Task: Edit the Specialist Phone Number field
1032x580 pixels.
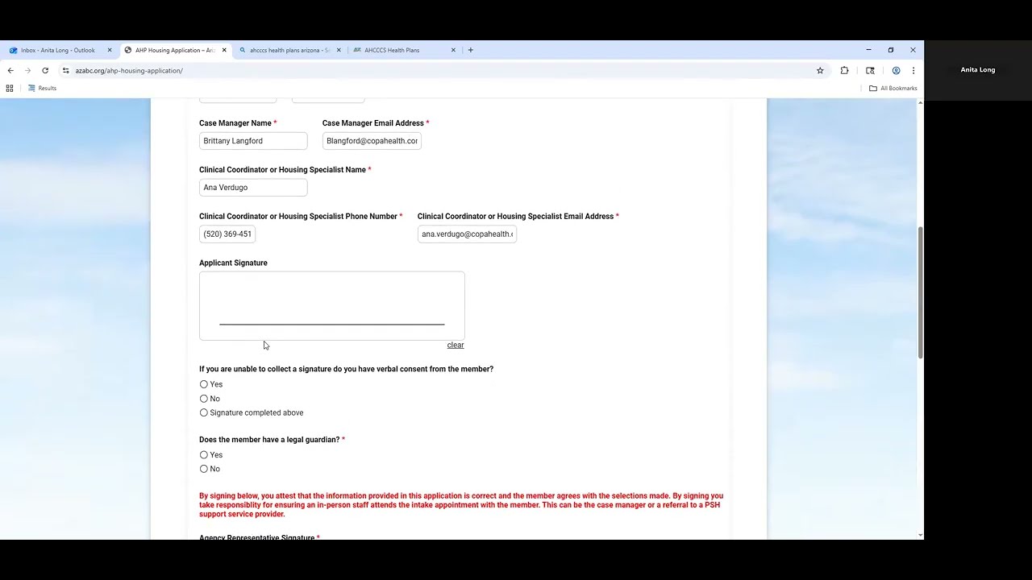Action: pyautogui.click(x=227, y=234)
